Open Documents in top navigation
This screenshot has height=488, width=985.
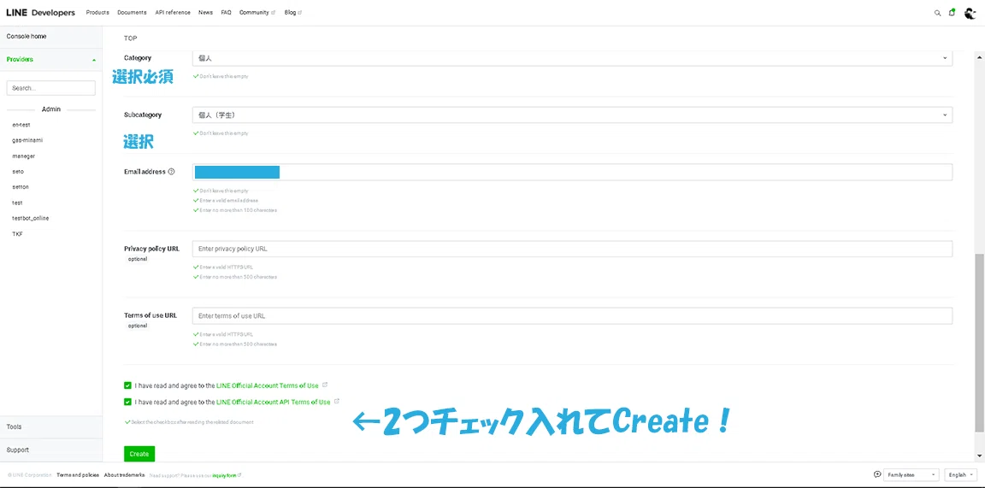pyautogui.click(x=132, y=13)
